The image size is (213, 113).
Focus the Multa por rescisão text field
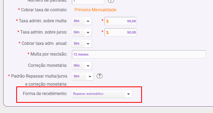coord(139,54)
